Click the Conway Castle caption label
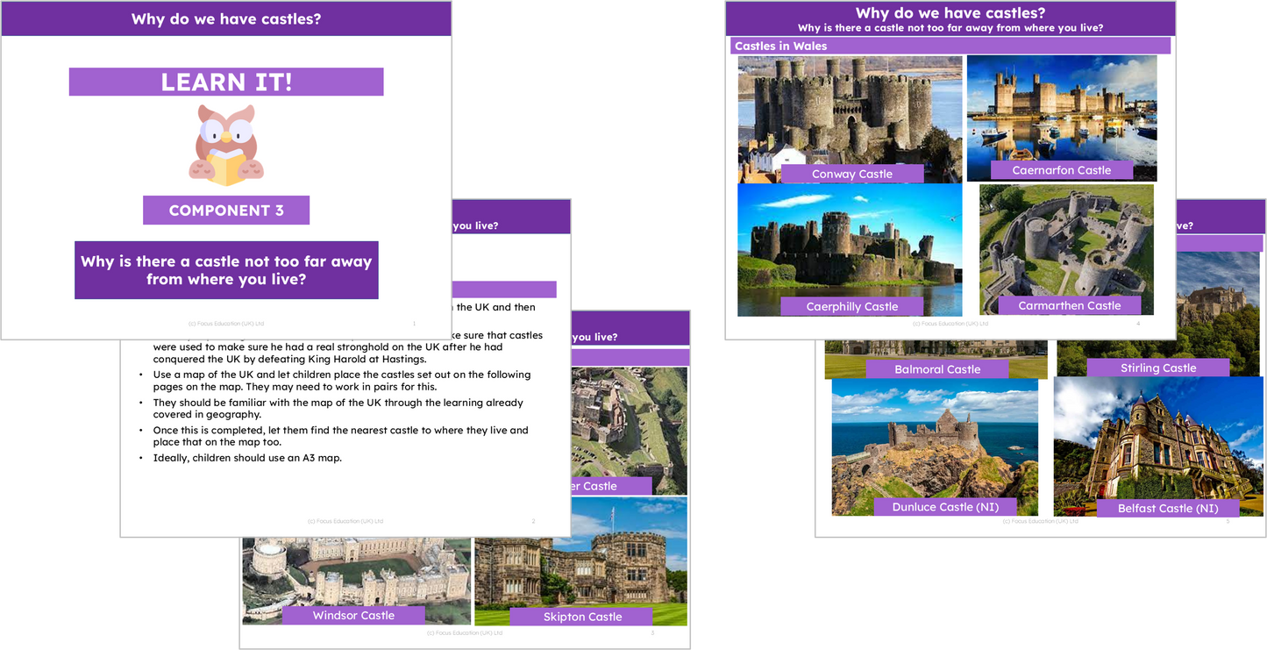The height and width of the screenshot is (650, 1267). point(851,174)
